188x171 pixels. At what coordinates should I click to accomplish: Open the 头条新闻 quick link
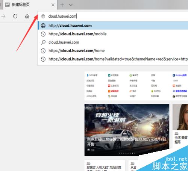coord(113,86)
